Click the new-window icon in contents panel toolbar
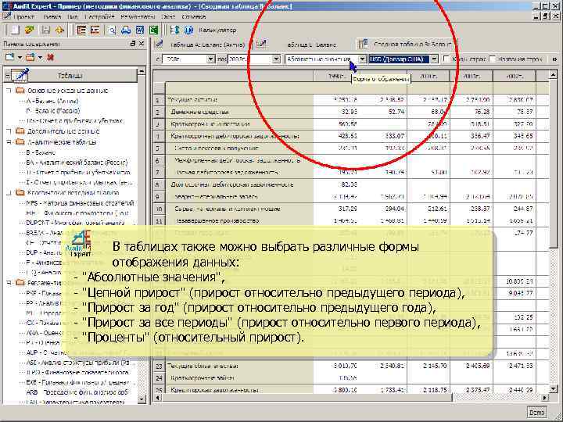The image size is (563, 422). [9, 57]
